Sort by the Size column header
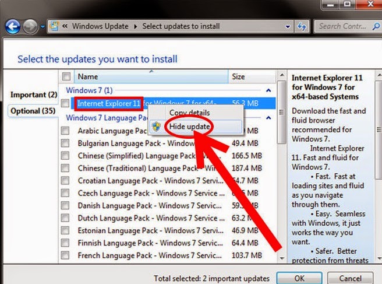The height and width of the screenshot is (284, 382). [252, 76]
